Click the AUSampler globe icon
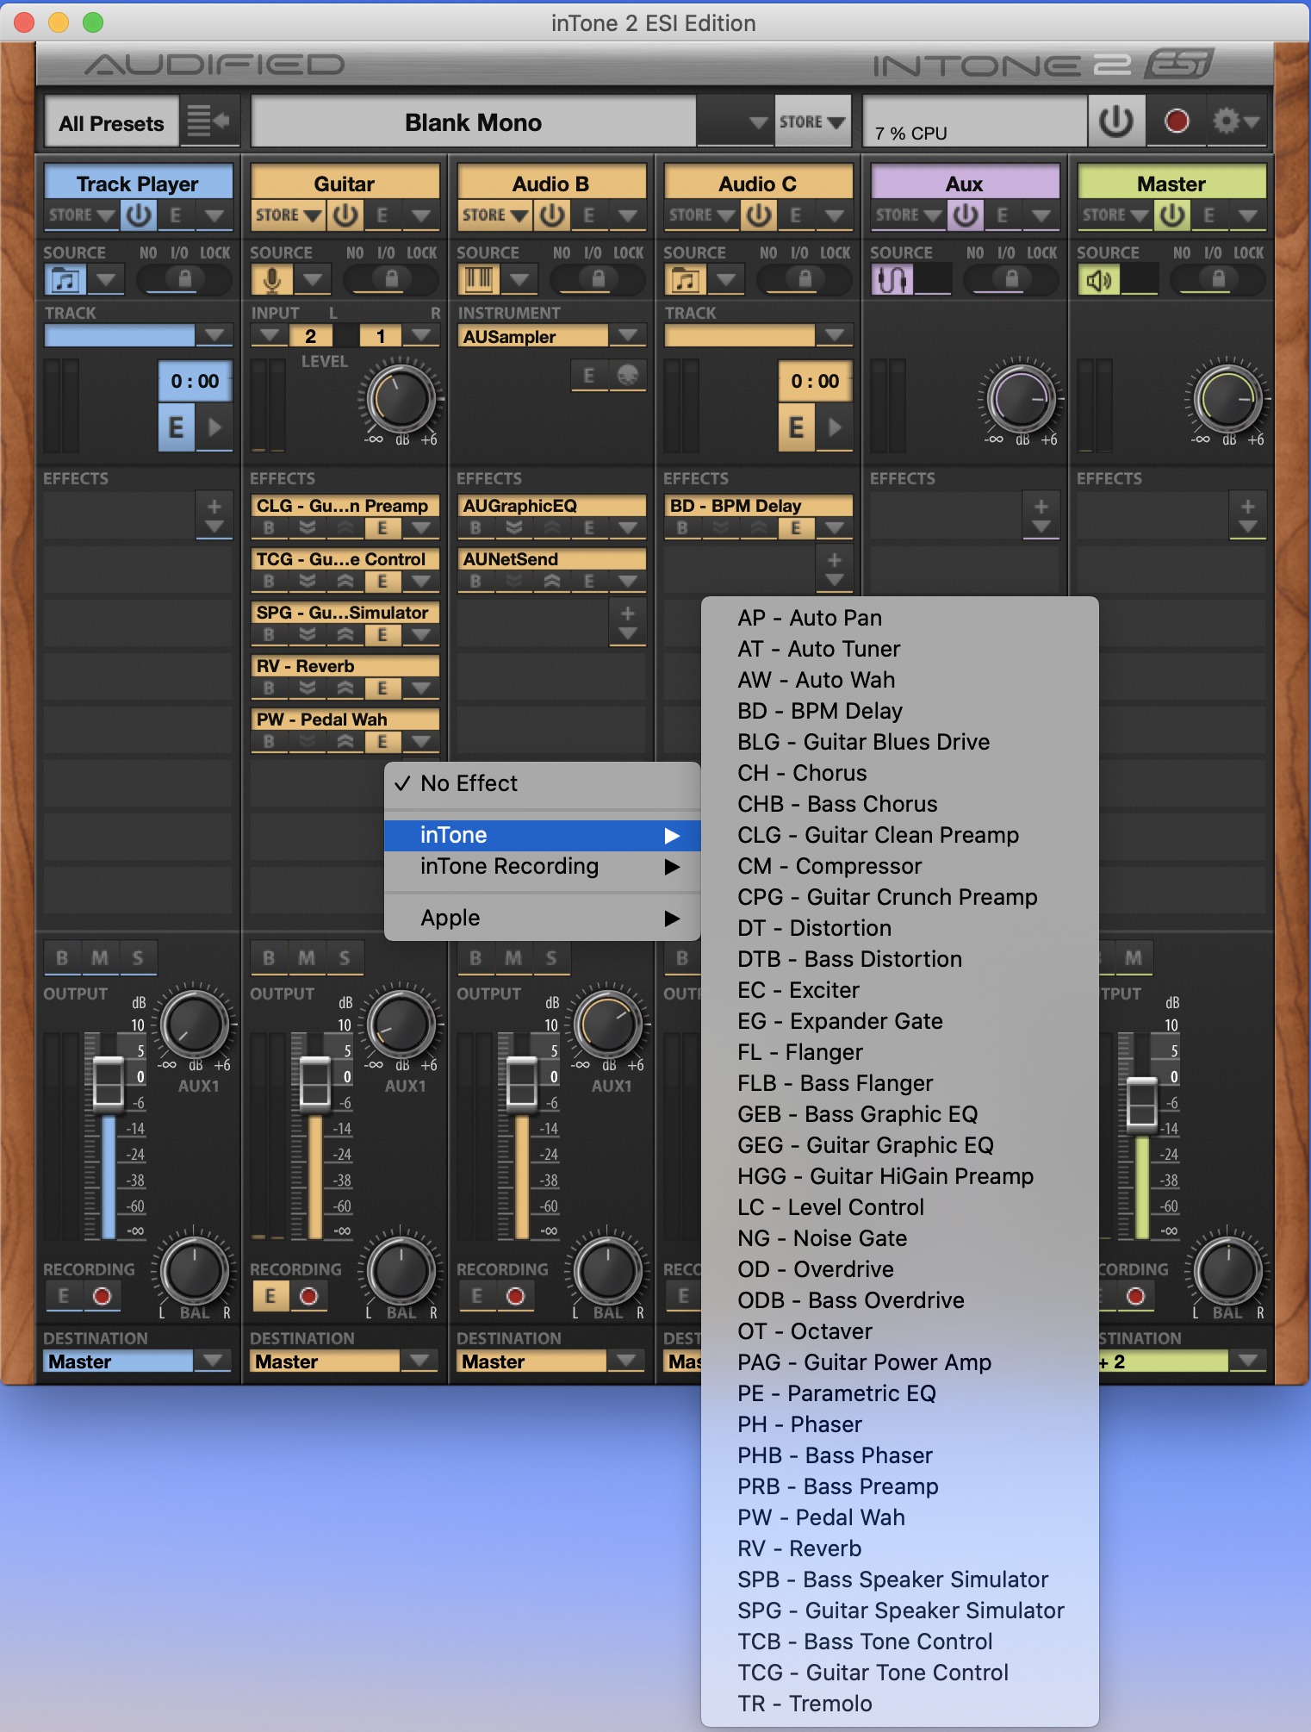 [x=628, y=376]
